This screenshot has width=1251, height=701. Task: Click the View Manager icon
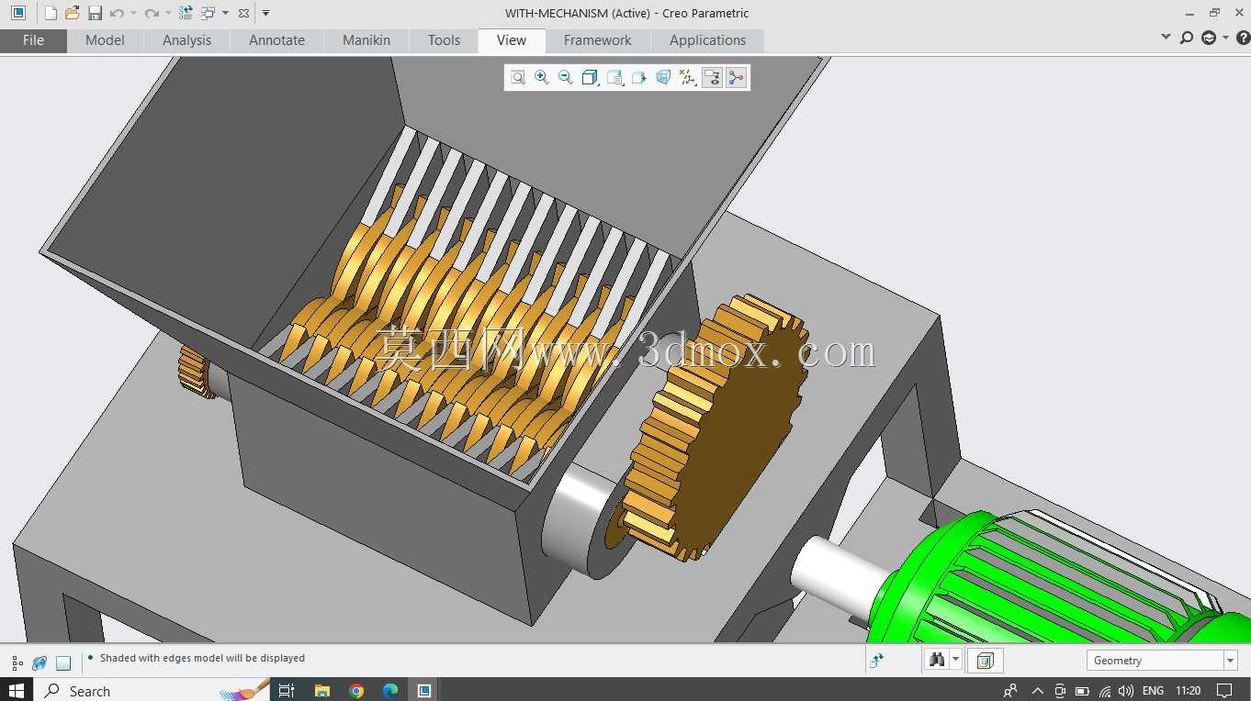[639, 78]
